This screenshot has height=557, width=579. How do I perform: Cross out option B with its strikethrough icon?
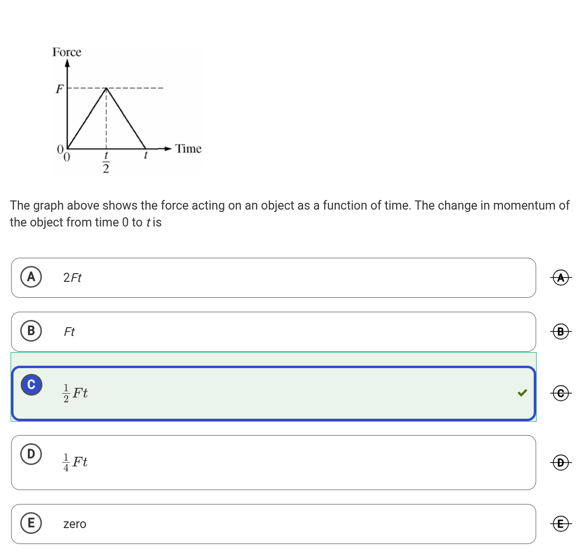560,332
